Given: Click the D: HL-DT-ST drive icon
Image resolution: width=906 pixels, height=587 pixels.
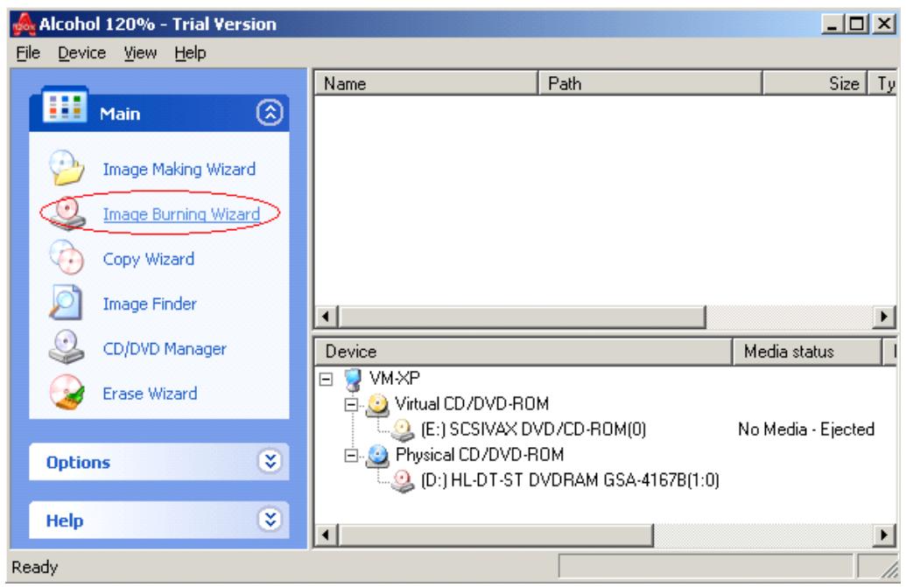Looking at the screenshot, I should click(403, 481).
